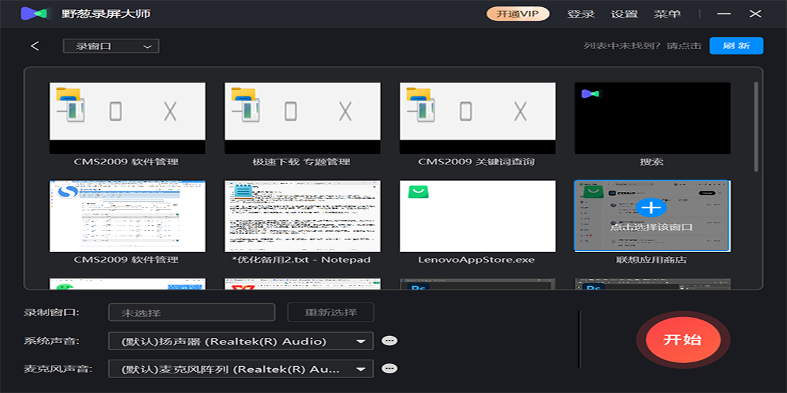Open microphone sound options ellipsis icon
787x393 pixels.
coord(390,368)
